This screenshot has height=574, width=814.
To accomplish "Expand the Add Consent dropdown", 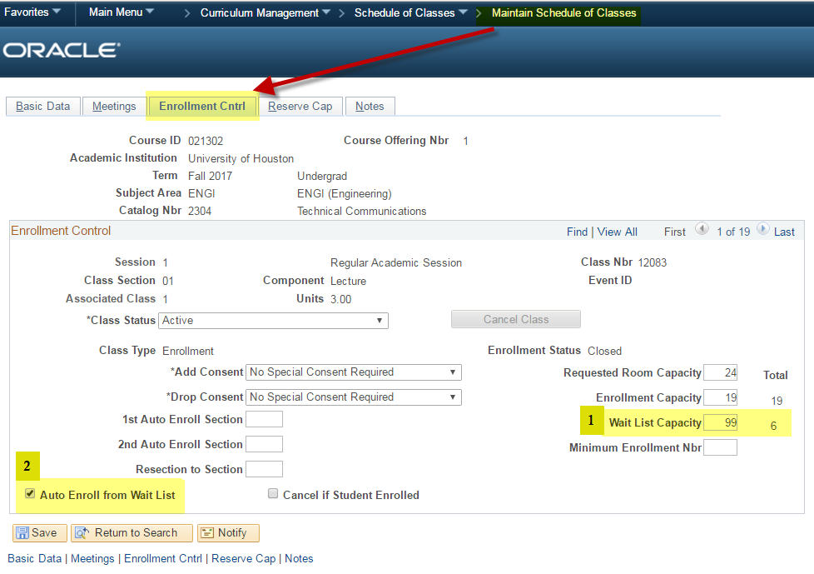I will 354,372.
